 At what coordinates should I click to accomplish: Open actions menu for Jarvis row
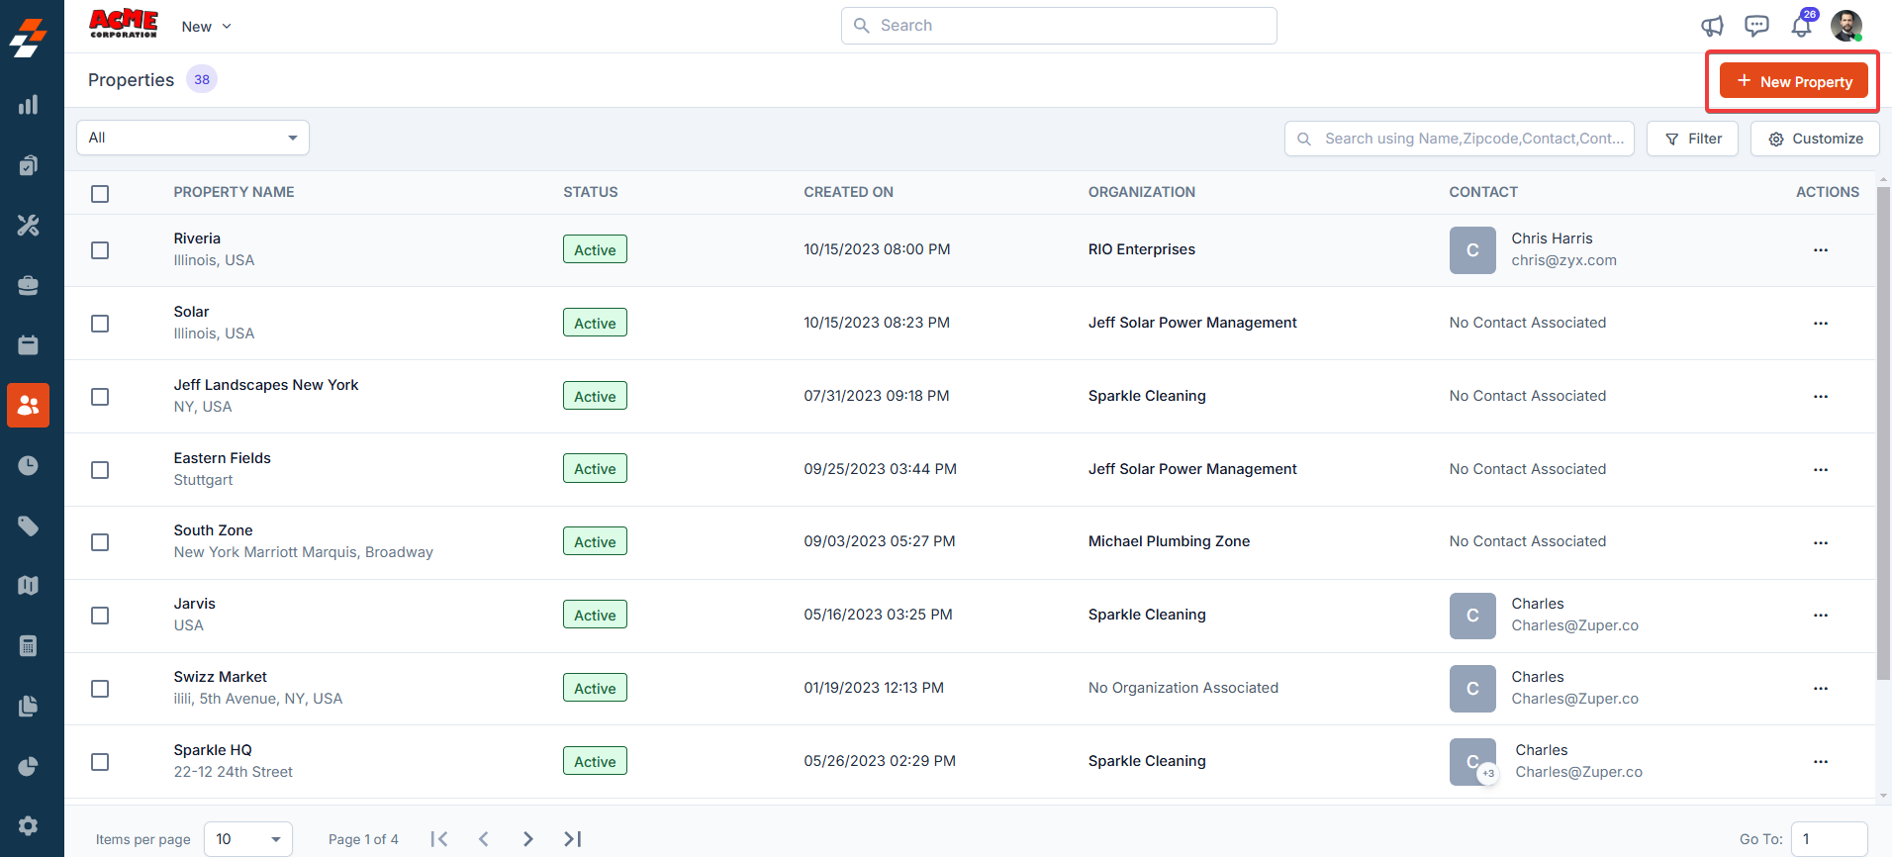click(1820, 616)
